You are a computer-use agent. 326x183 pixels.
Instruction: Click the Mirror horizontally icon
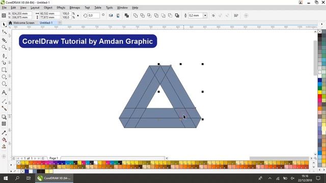click(111, 15)
